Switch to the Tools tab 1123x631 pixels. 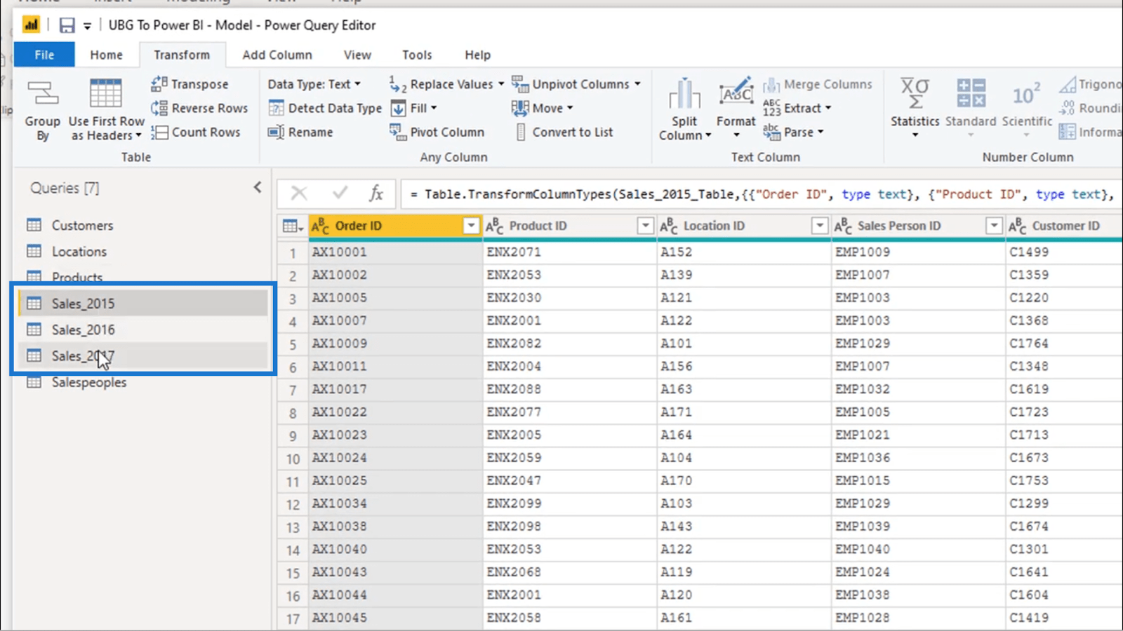pos(417,55)
